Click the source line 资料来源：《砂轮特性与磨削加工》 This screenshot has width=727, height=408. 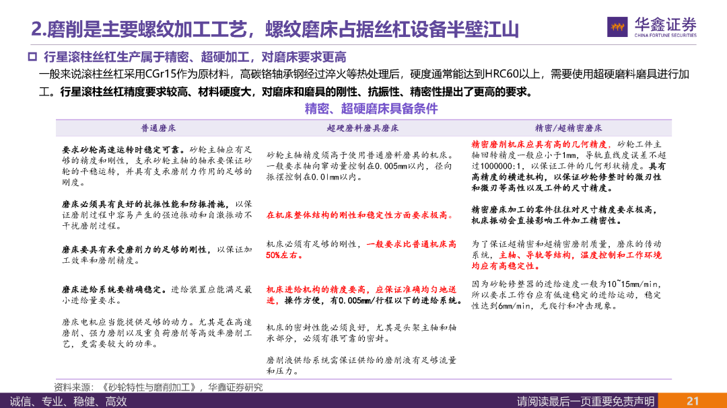click(158, 387)
